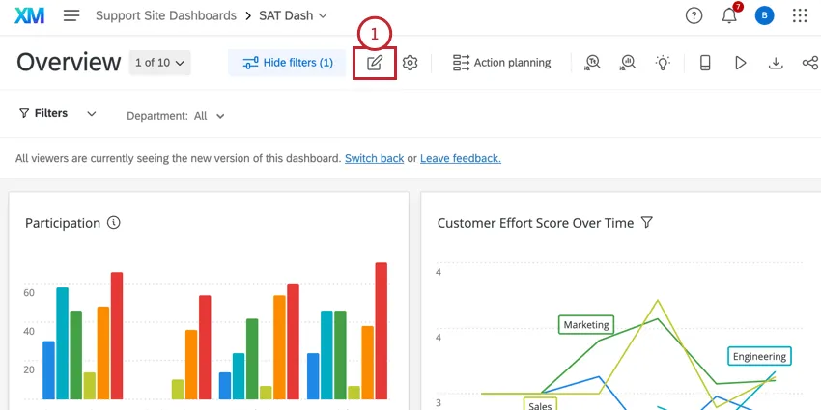Click the Leave feedback link
Screen dimensions: 821x410
click(x=460, y=158)
